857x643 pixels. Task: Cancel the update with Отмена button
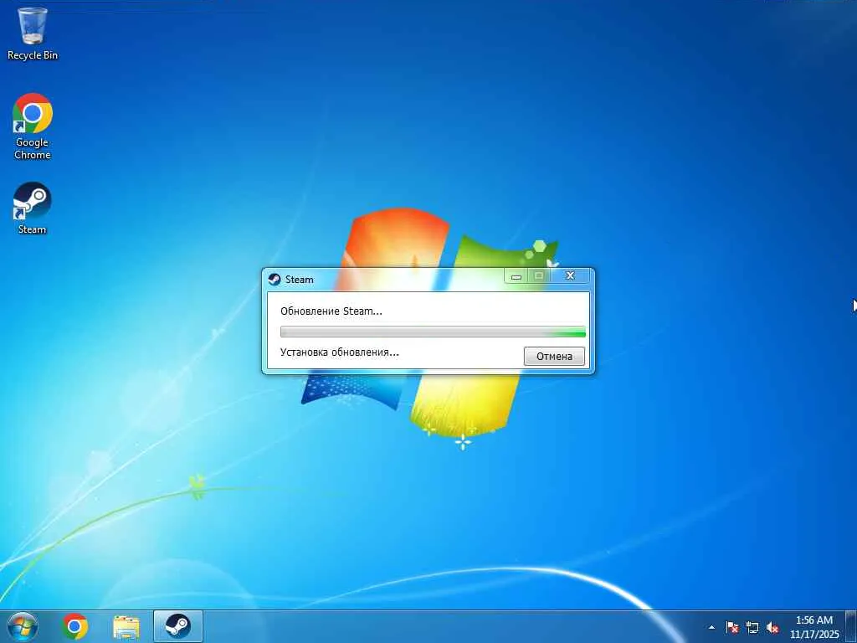[554, 357]
